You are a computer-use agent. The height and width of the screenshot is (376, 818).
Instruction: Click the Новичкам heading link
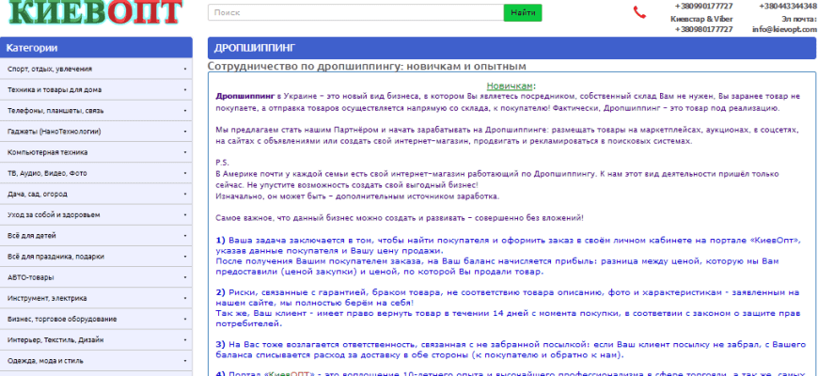[510, 86]
